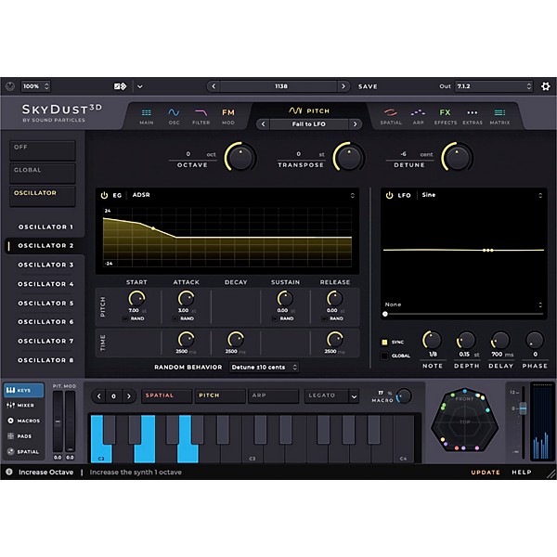The height and width of the screenshot is (557, 557).
Task: Click the info icon in status bar
Action: [9, 472]
